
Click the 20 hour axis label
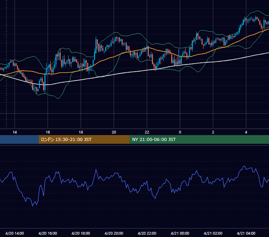pyautogui.click(x=114, y=132)
